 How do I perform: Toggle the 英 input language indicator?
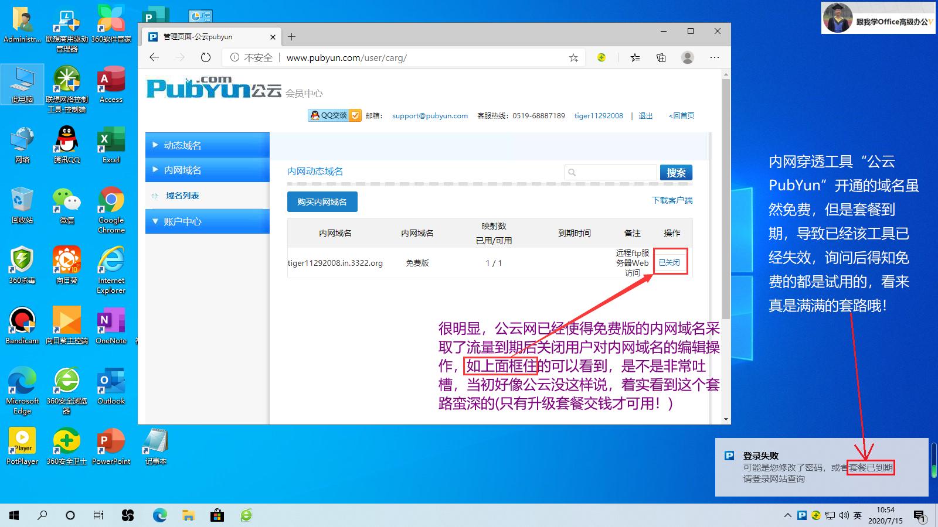[x=858, y=515]
